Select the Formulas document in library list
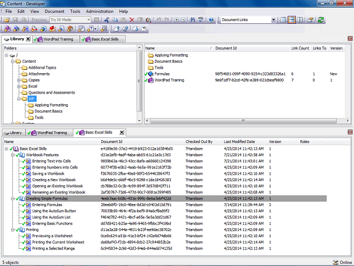This screenshot has width=354, height=266. coord(162,74)
